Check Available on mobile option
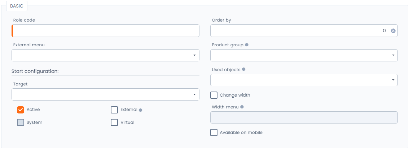This screenshot has height=149, width=409. (x=214, y=132)
